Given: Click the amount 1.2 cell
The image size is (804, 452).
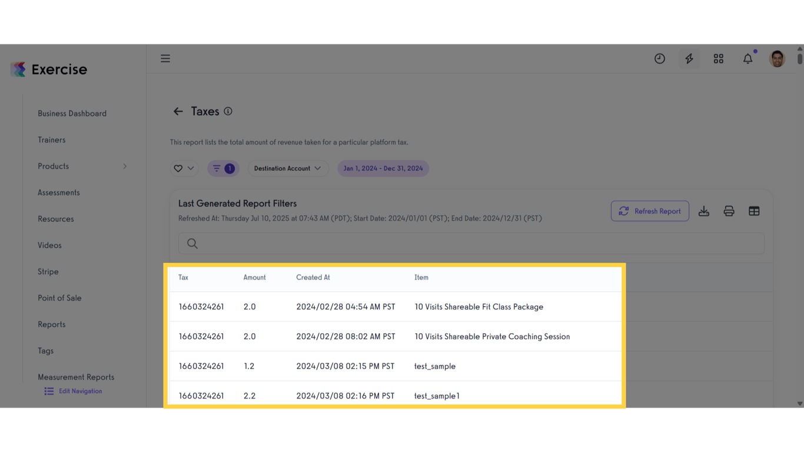Looking at the screenshot, I should [x=249, y=366].
